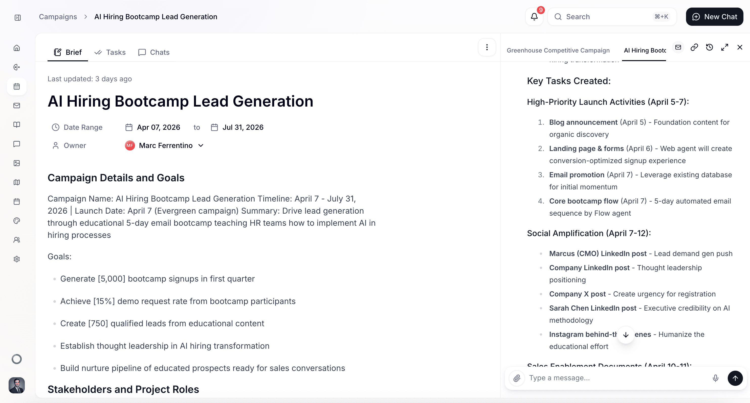Switch to the Chats tab
The width and height of the screenshot is (750, 403).
tap(154, 52)
